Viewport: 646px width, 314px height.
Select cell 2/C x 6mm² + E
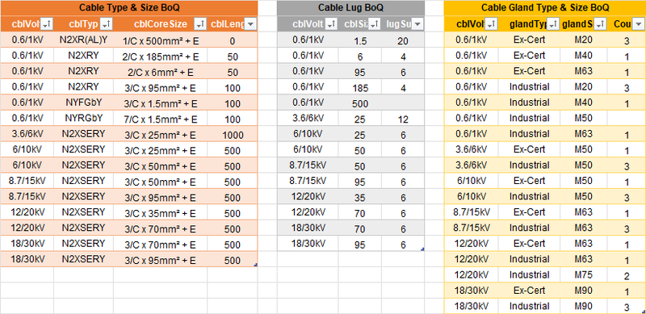pos(160,72)
